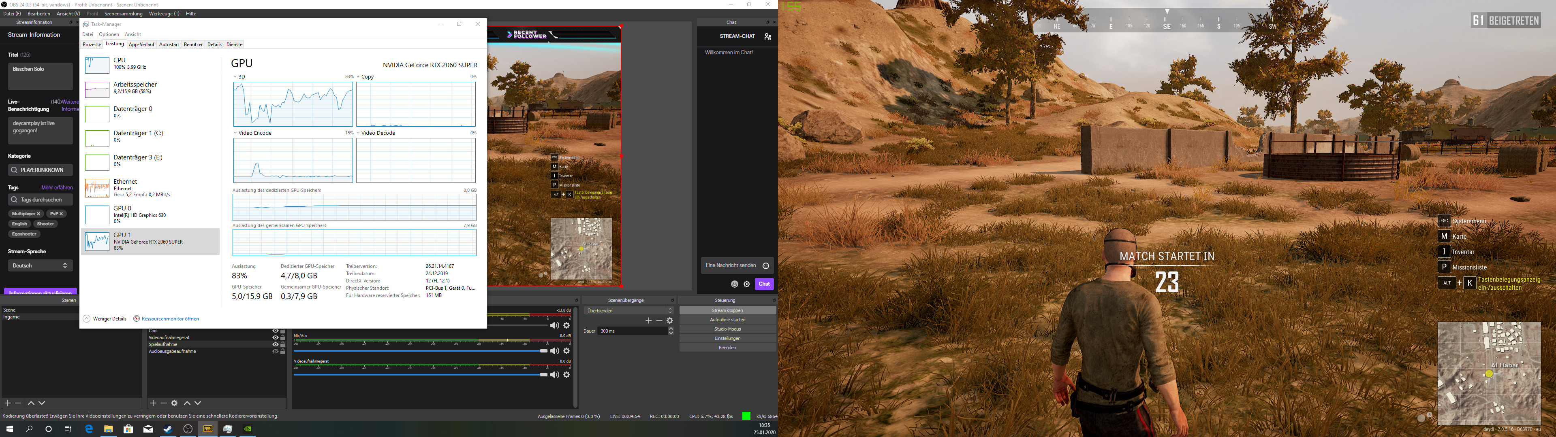Add a new source with plus icon
Image resolution: width=1556 pixels, height=437 pixels.
click(x=153, y=403)
